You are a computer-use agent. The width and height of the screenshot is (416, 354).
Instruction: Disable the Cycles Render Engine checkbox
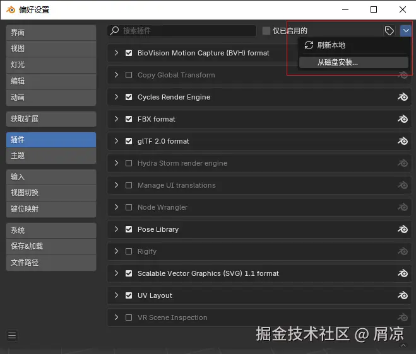[x=129, y=97]
